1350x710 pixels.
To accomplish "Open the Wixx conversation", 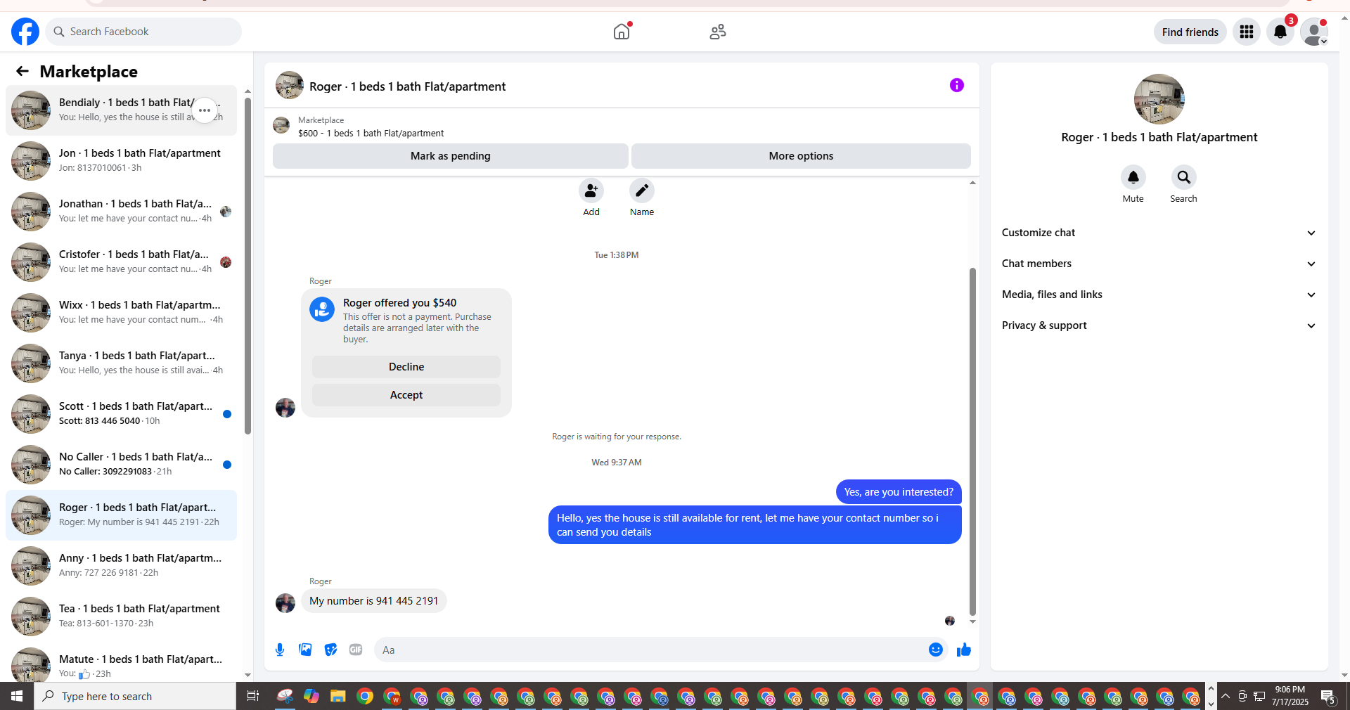I will click(122, 313).
